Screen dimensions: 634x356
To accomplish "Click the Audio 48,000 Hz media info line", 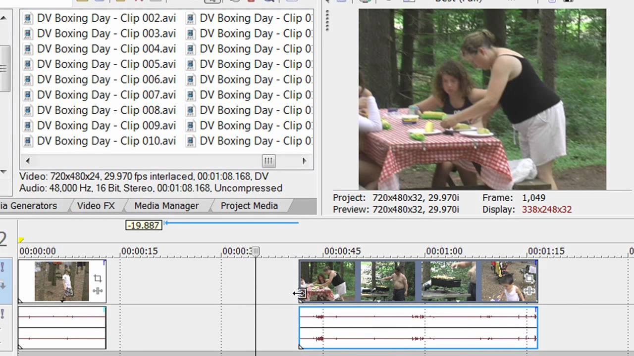I will pos(151,188).
